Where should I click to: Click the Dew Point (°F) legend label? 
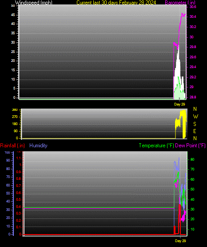[190, 146]
